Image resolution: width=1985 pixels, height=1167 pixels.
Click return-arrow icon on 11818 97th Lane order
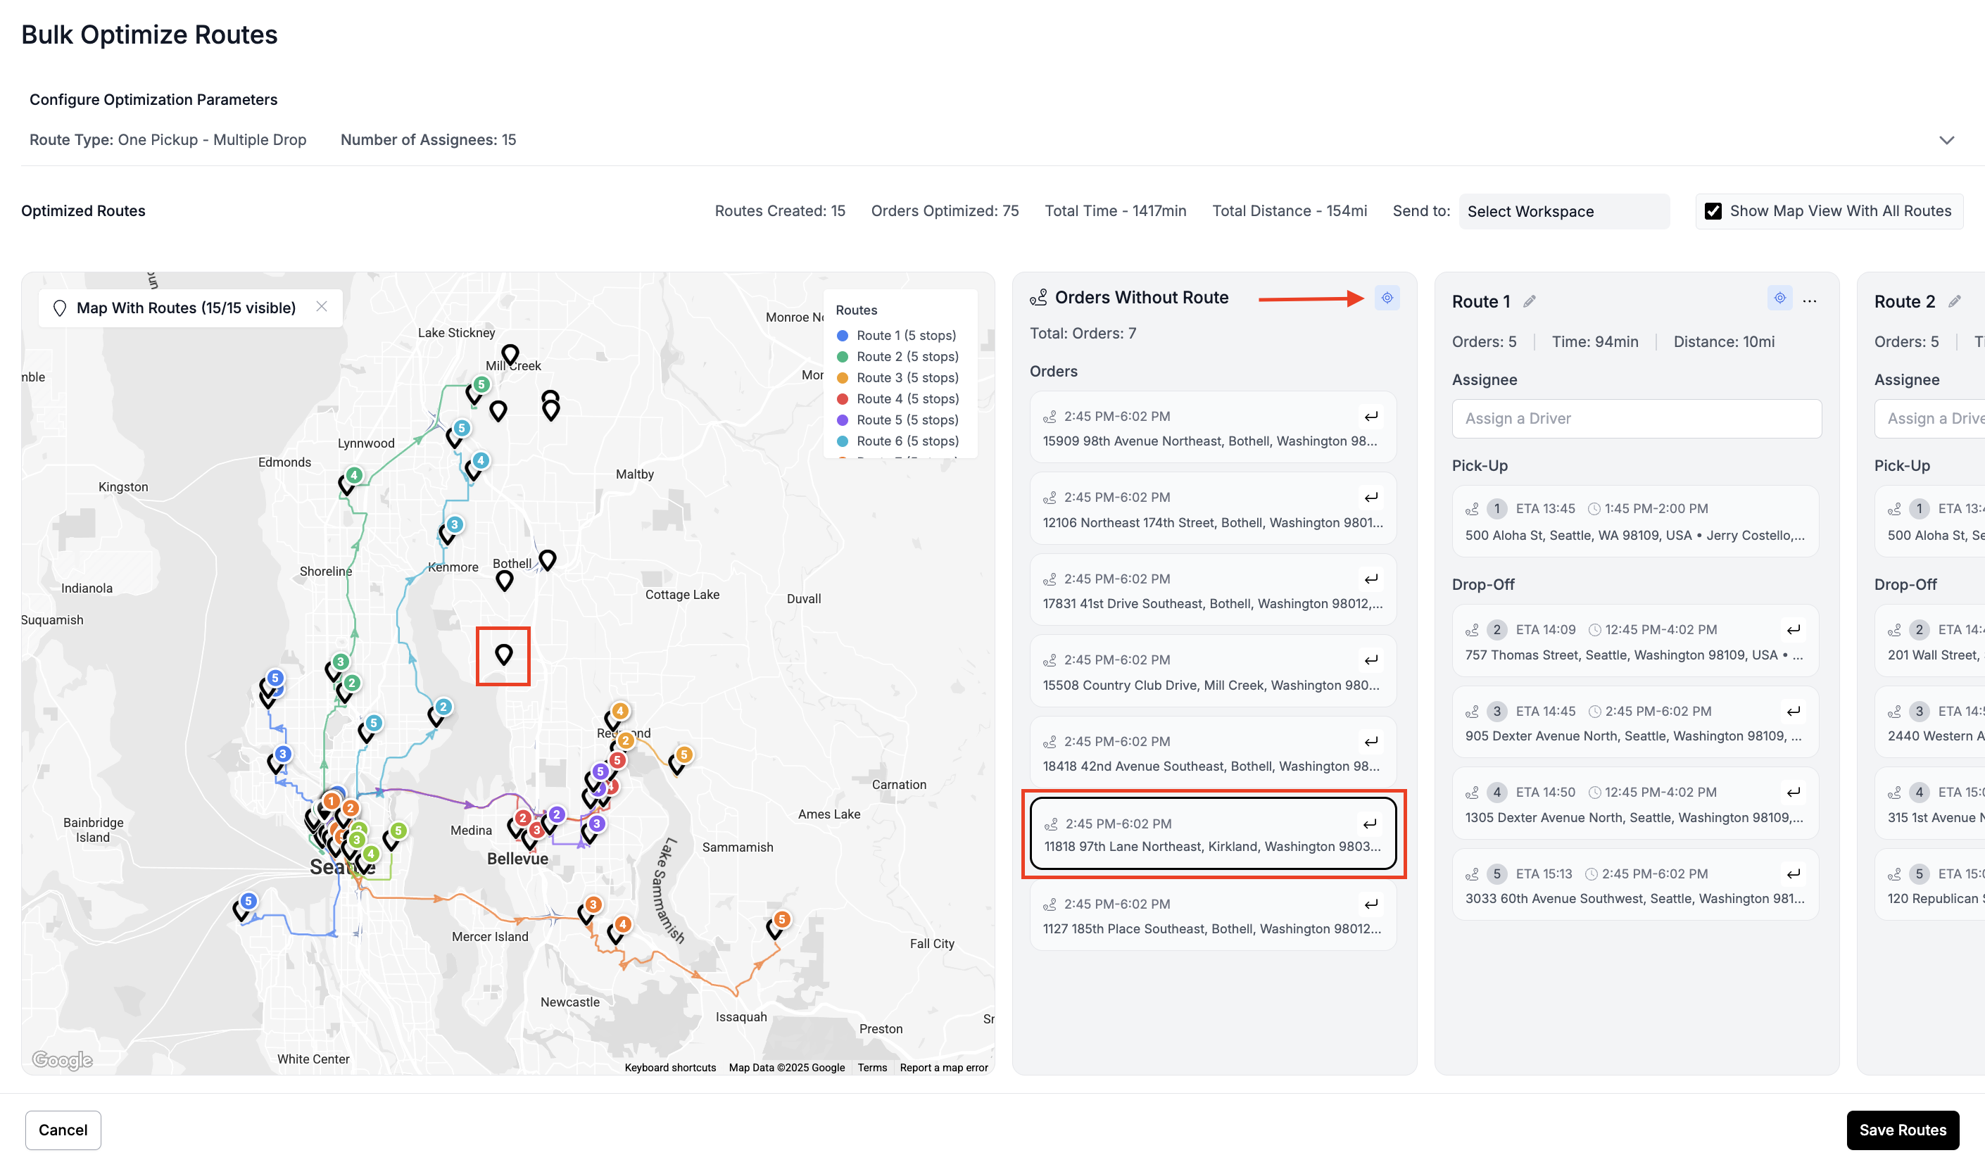[1370, 824]
